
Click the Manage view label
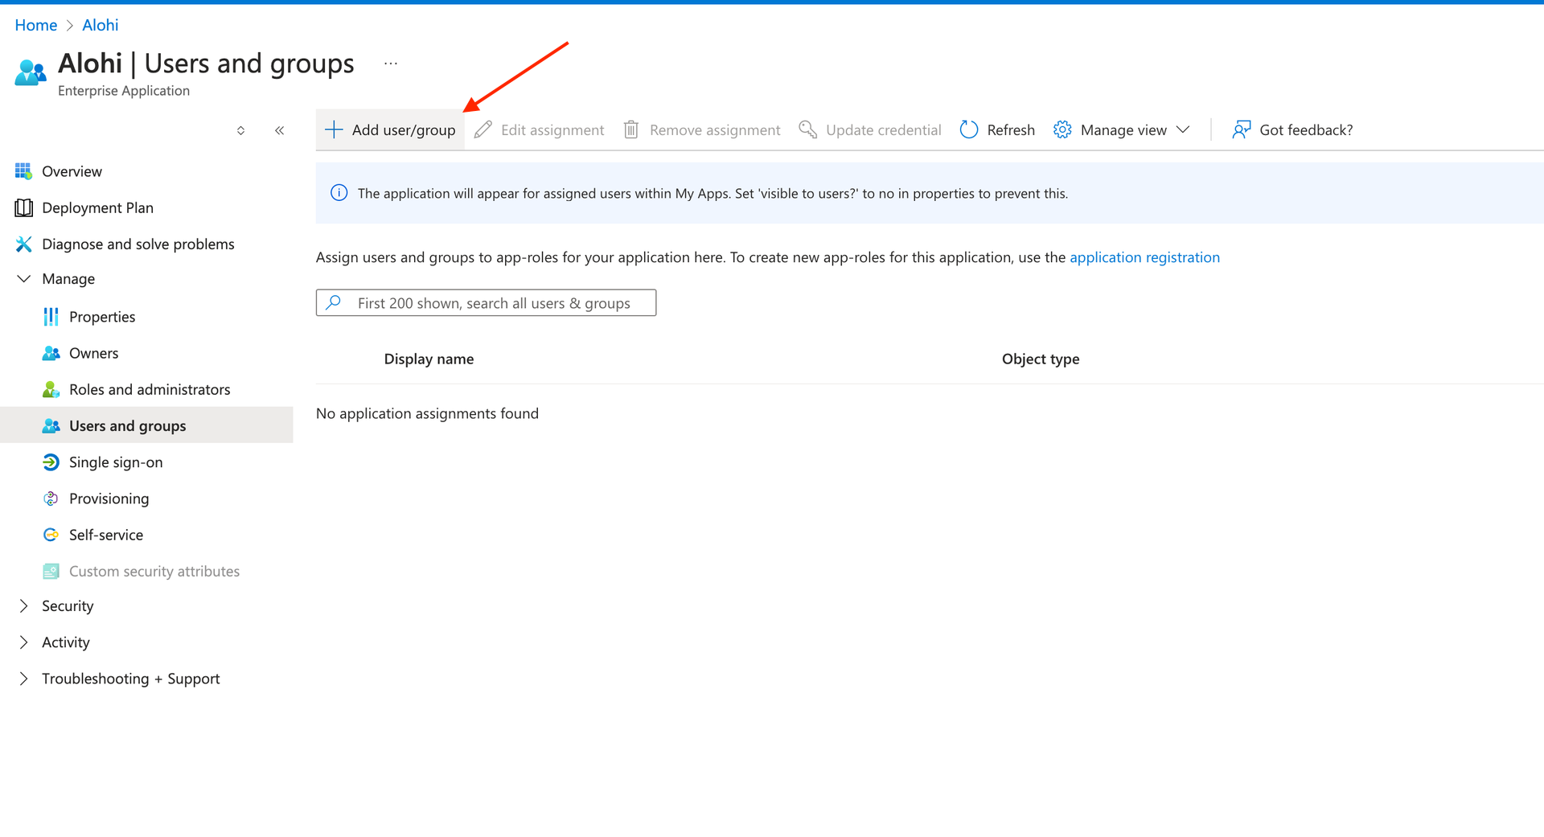(1123, 129)
